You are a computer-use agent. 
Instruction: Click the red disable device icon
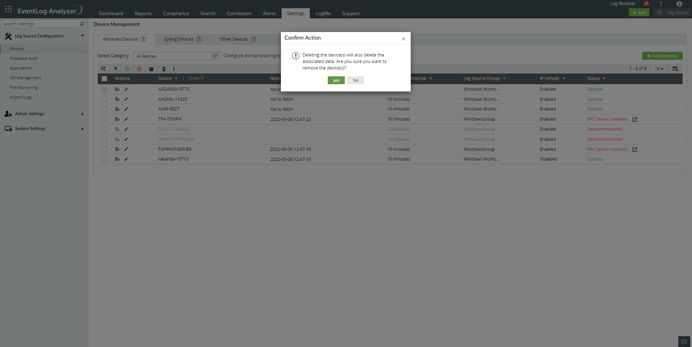click(139, 69)
